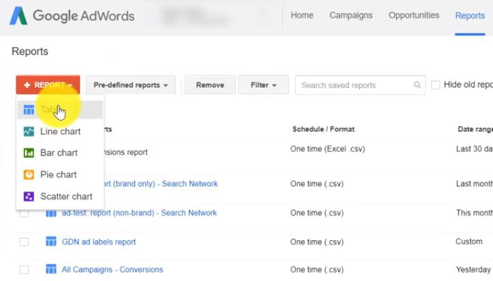Image resolution: width=493 pixels, height=281 pixels.
Task: Focus the Search saved reports field
Action: pyautogui.click(x=360, y=85)
